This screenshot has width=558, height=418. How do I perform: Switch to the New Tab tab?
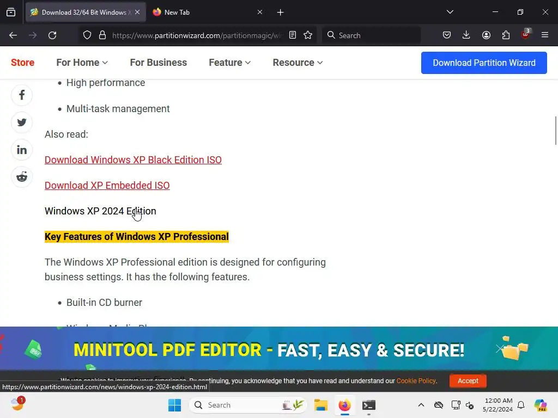click(207, 12)
